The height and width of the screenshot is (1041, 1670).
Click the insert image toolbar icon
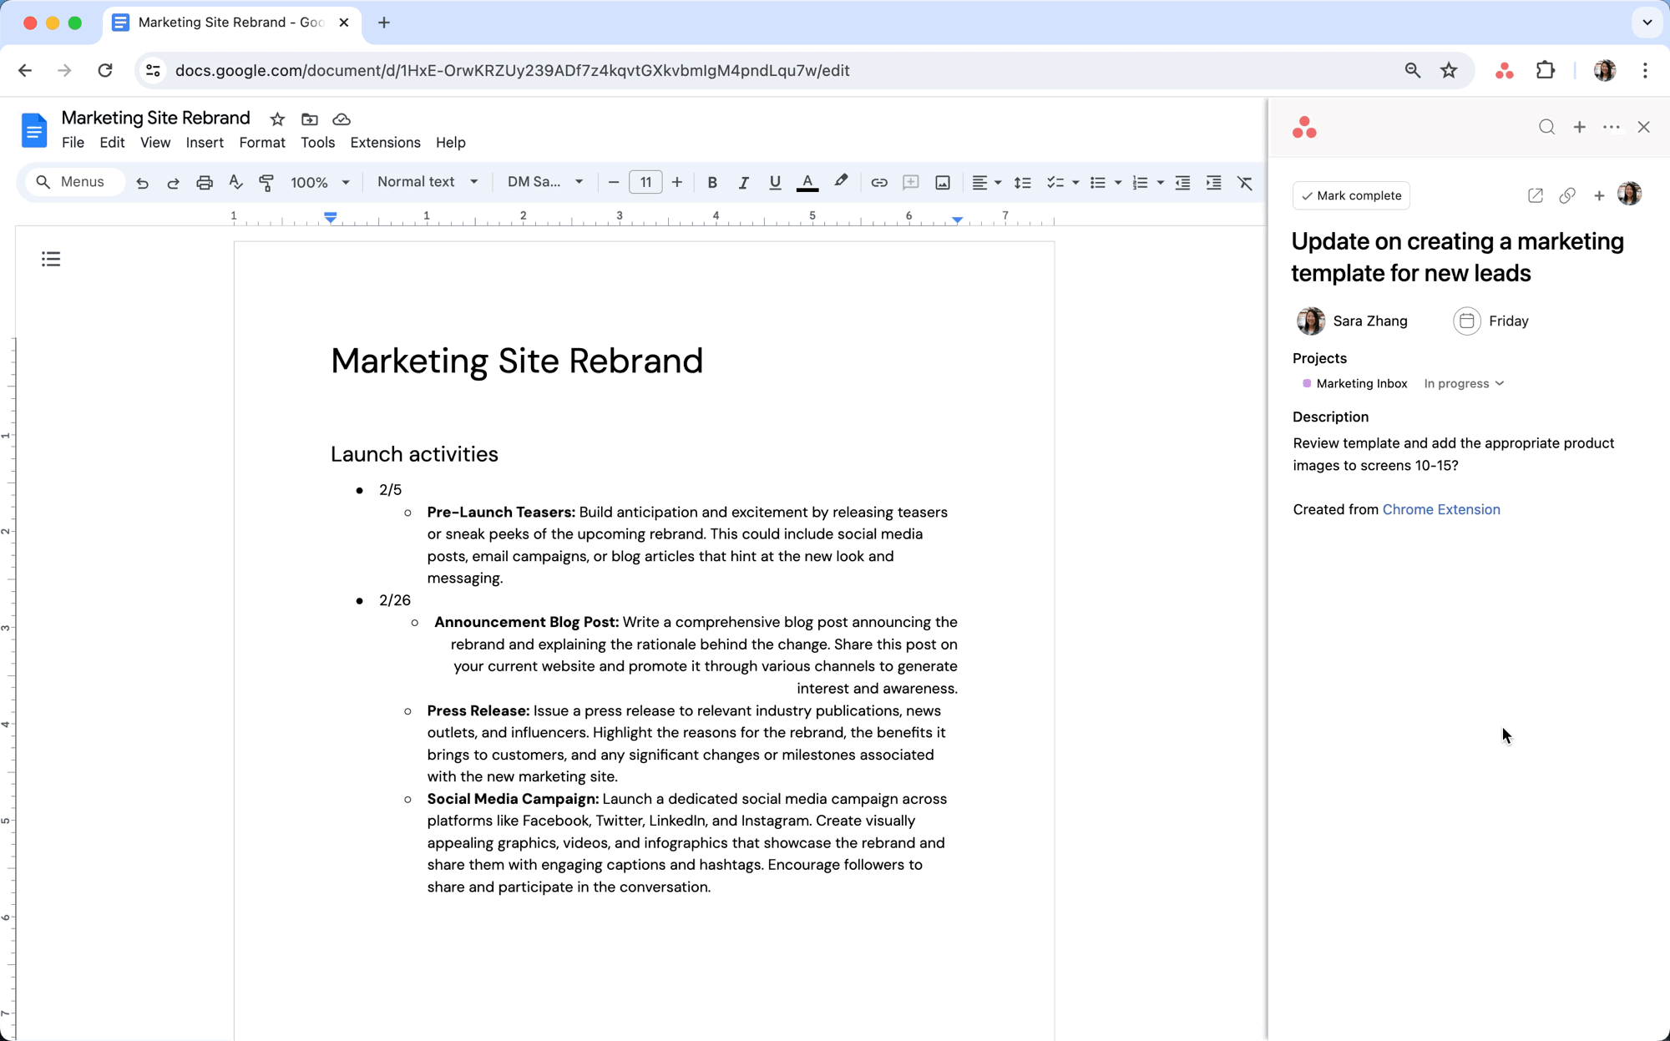pos(942,182)
